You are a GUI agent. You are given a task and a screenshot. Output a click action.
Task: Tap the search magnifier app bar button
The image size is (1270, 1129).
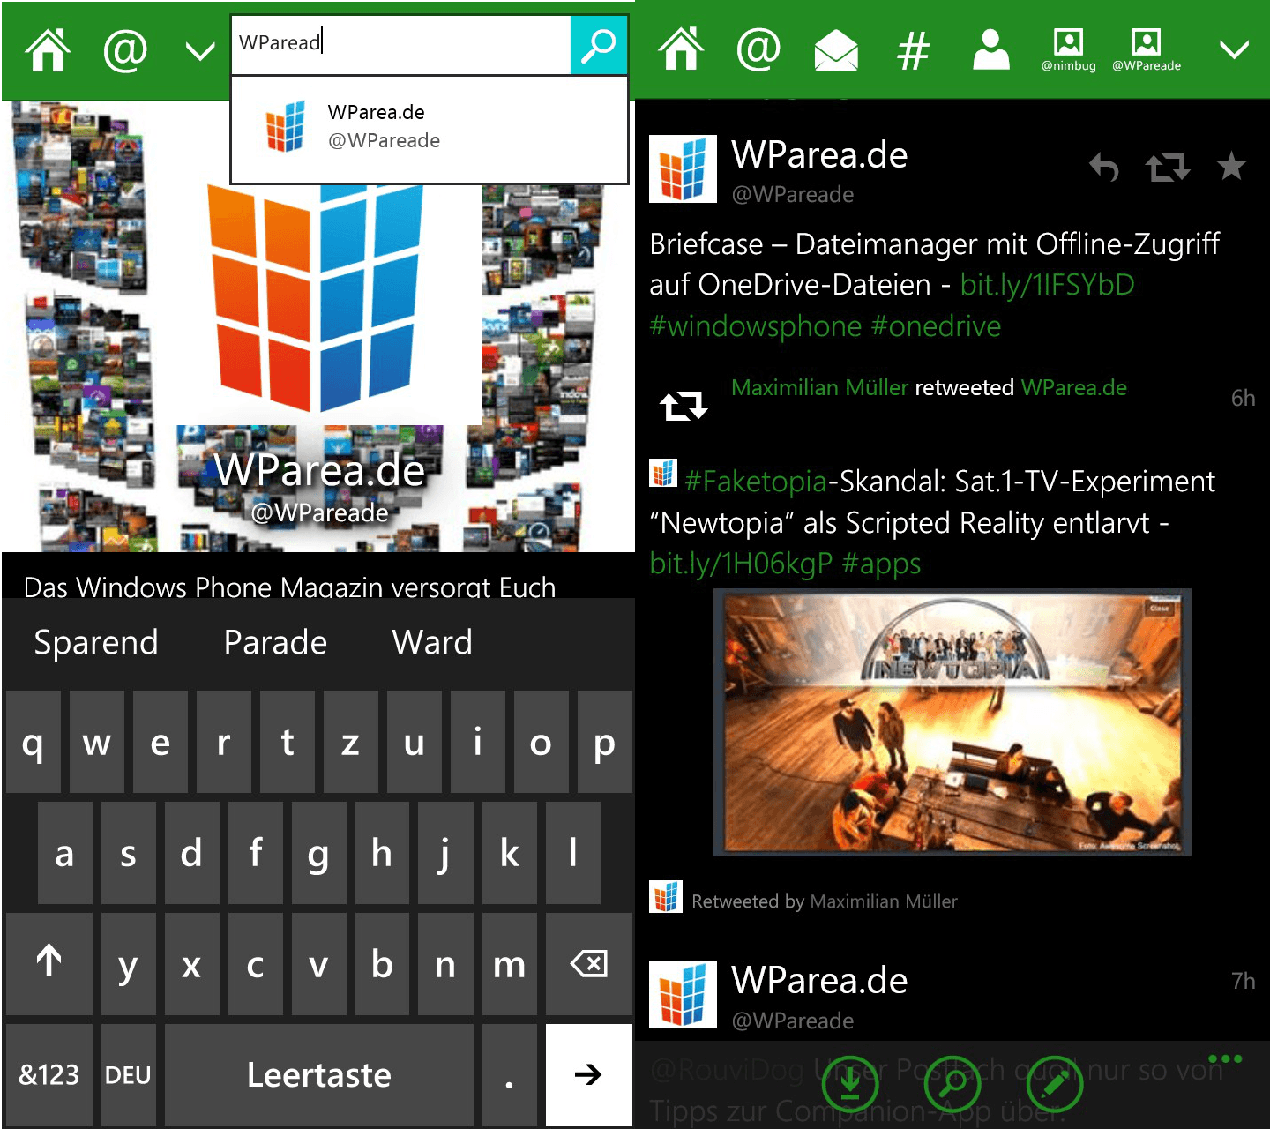[952, 1083]
